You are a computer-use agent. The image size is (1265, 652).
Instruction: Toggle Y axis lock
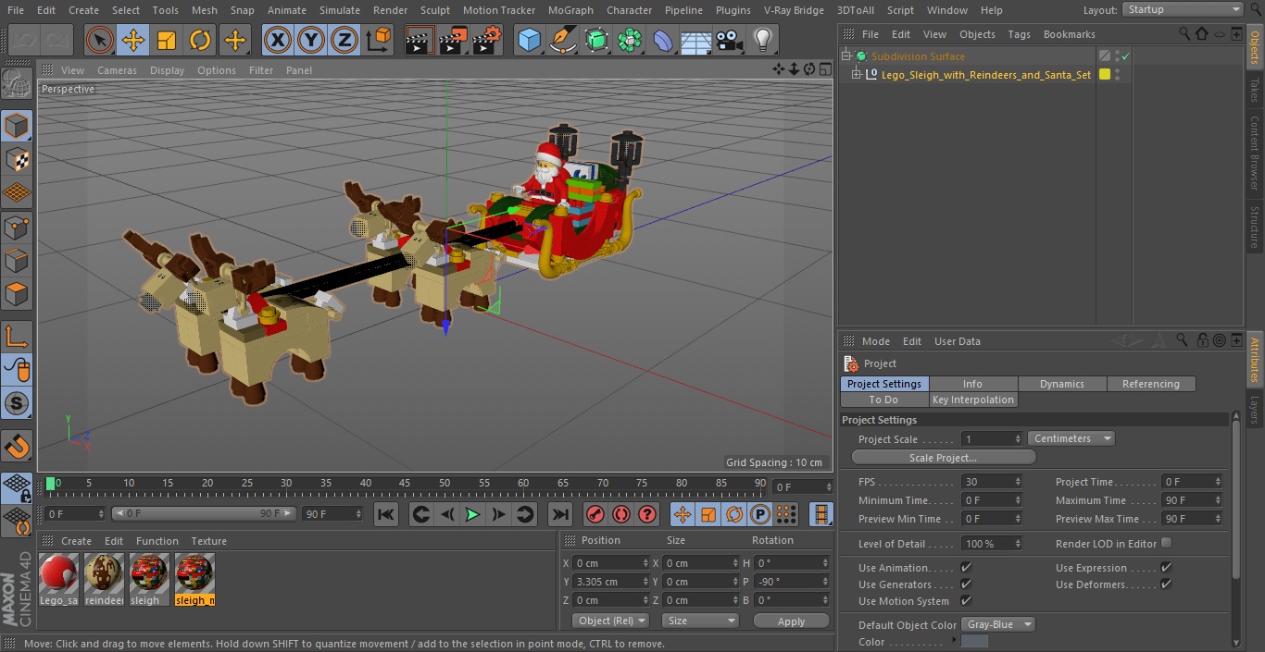click(x=311, y=40)
